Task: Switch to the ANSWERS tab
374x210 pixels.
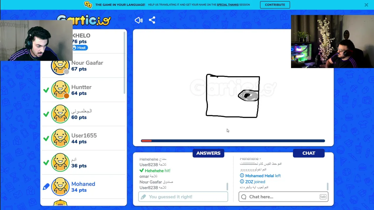Action: [208, 153]
